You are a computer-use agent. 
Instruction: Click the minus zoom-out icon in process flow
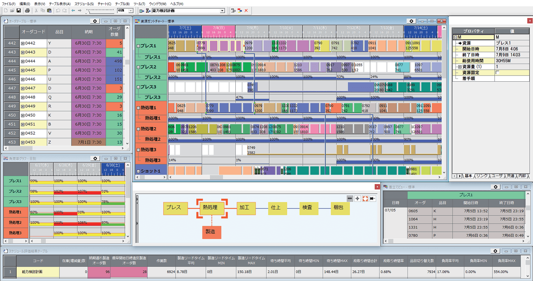350,199
